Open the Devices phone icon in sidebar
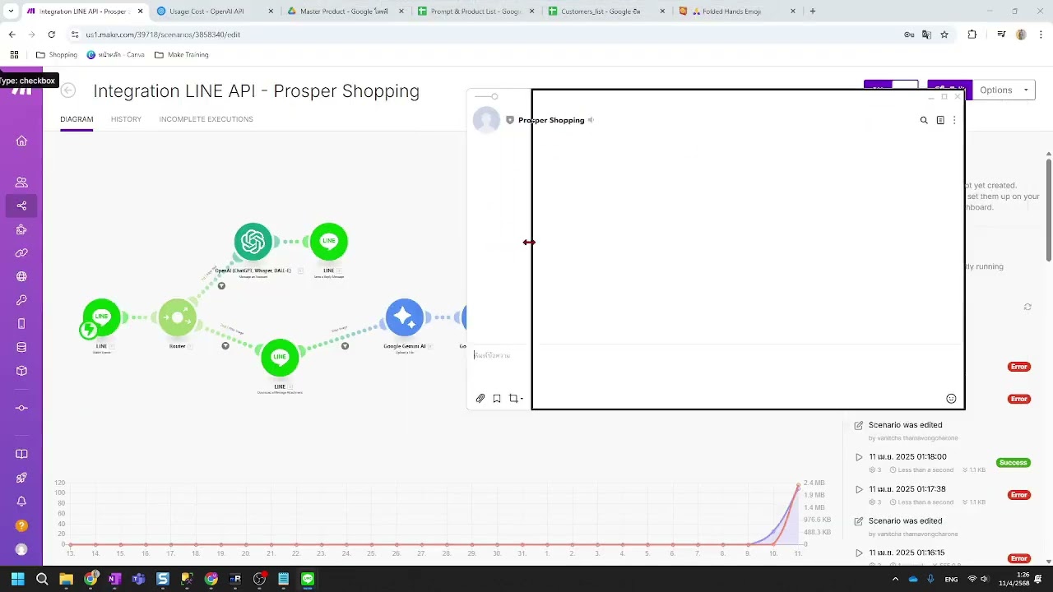 (x=21, y=324)
